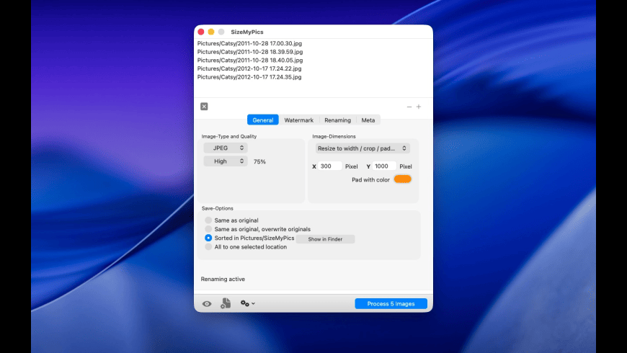Click the 75% quality value

[x=259, y=161]
